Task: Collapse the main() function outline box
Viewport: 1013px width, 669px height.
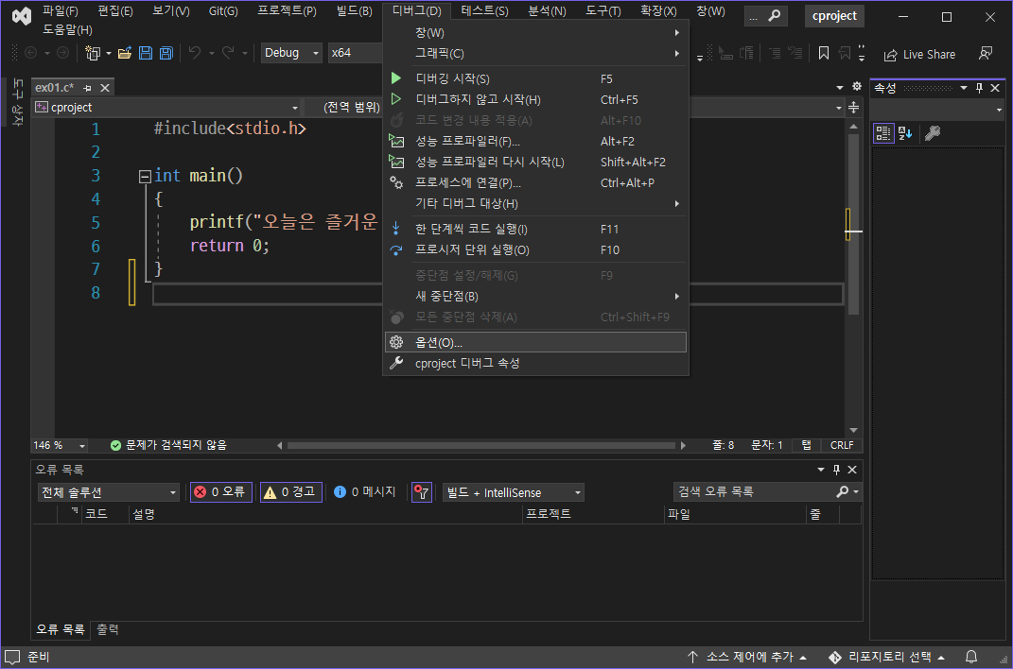Action: [145, 176]
